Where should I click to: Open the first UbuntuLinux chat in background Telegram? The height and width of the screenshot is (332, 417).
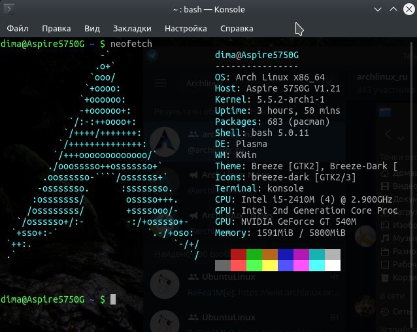tap(246, 284)
